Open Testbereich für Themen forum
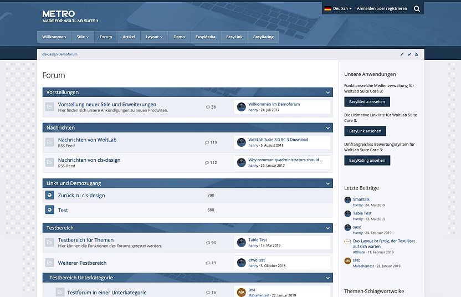461x297 pixels. click(x=86, y=240)
